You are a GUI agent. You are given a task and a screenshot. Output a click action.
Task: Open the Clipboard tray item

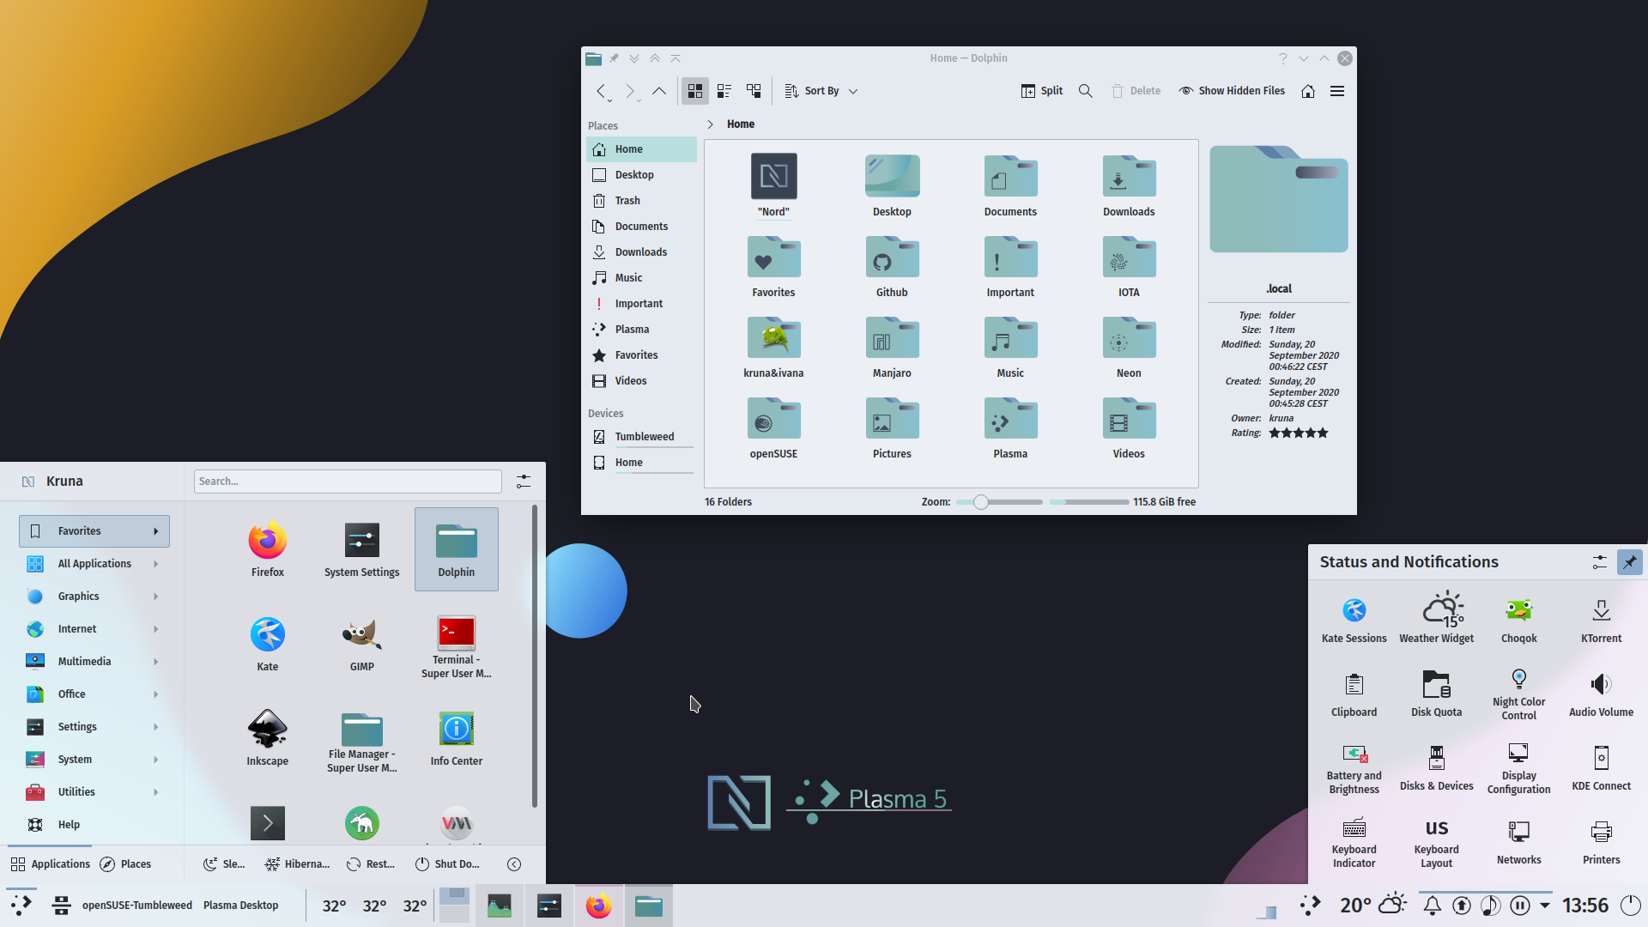pos(1354,694)
